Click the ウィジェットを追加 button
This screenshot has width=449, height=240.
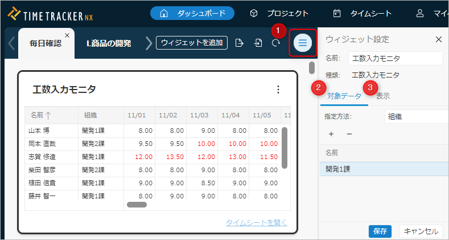[x=192, y=43]
